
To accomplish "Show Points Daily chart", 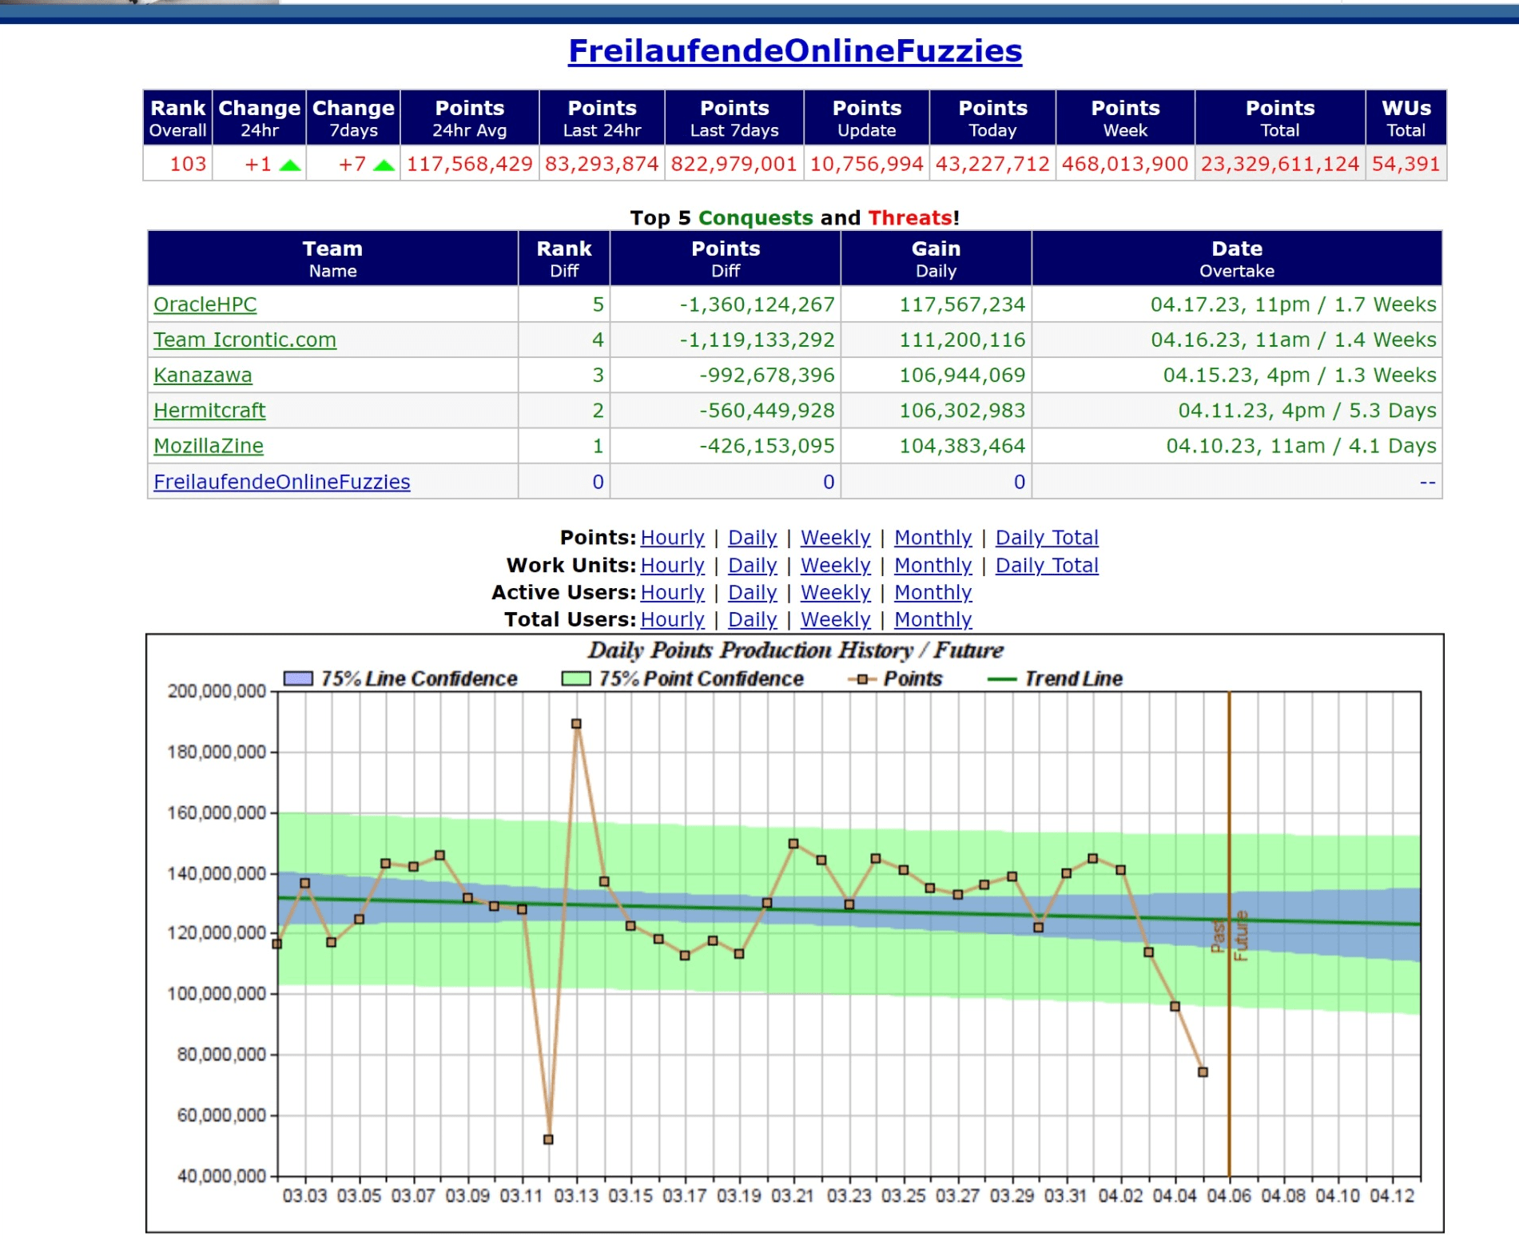I will [753, 538].
